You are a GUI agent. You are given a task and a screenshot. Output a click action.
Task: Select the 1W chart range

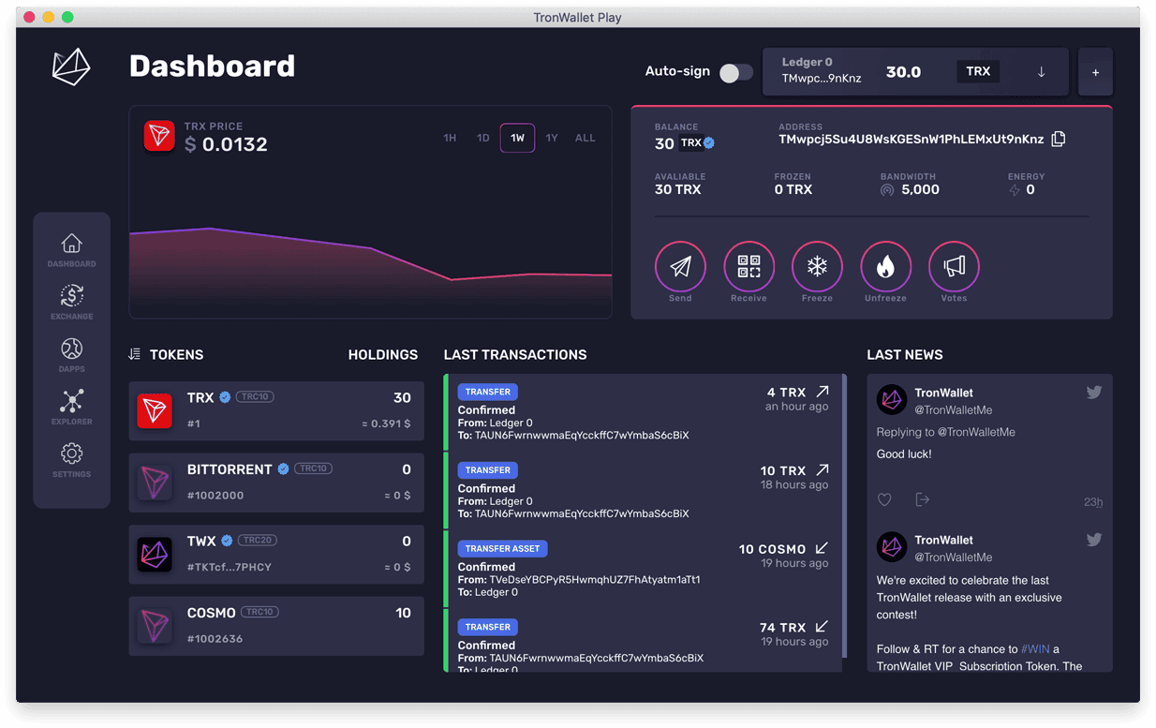(x=517, y=138)
